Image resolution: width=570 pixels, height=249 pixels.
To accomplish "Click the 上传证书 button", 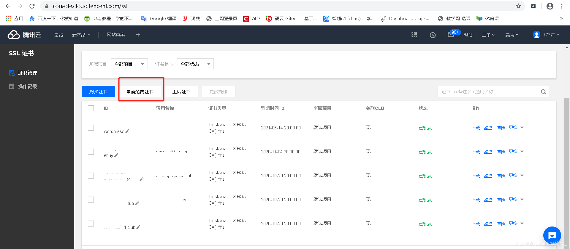I will coord(181,91).
